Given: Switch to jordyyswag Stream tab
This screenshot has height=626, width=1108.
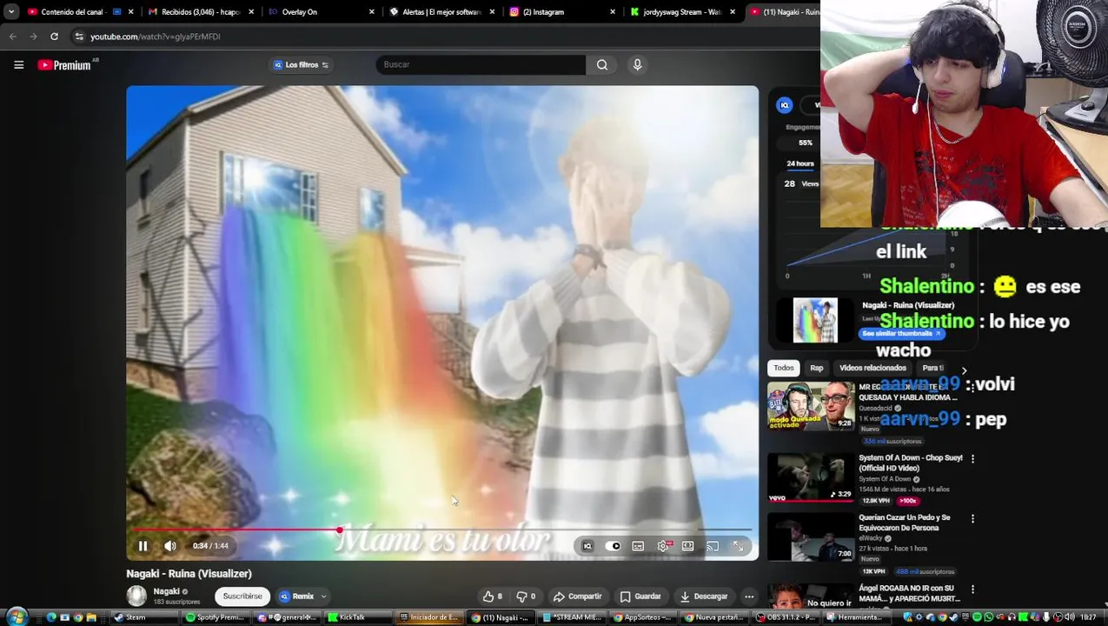Looking at the screenshot, I should point(682,11).
